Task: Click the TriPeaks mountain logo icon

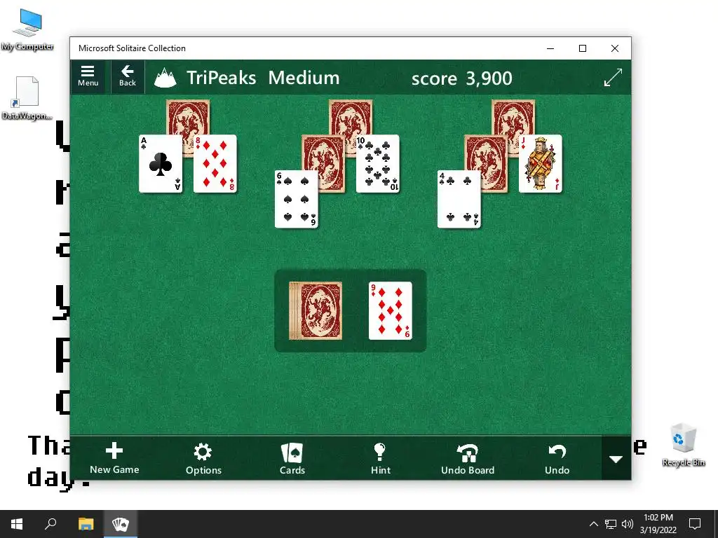Action: coord(165,78)
